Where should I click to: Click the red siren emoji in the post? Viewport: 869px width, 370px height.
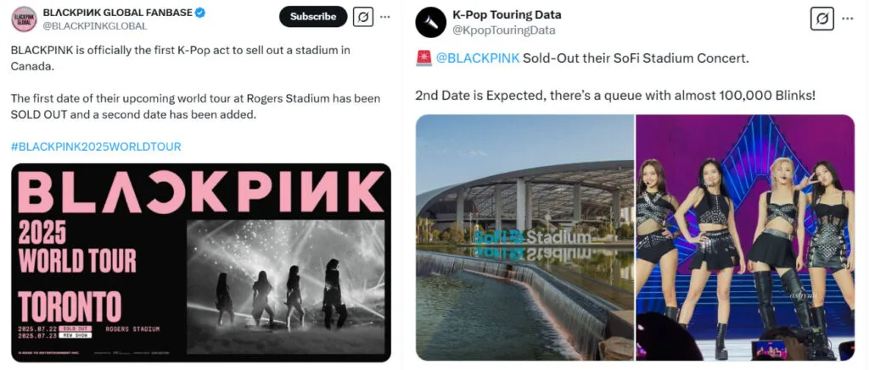(423, 58)
